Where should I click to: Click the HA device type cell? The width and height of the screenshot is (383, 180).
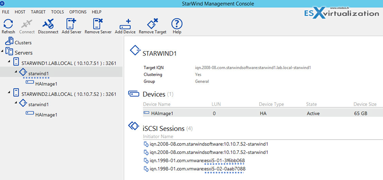point(263,113)
